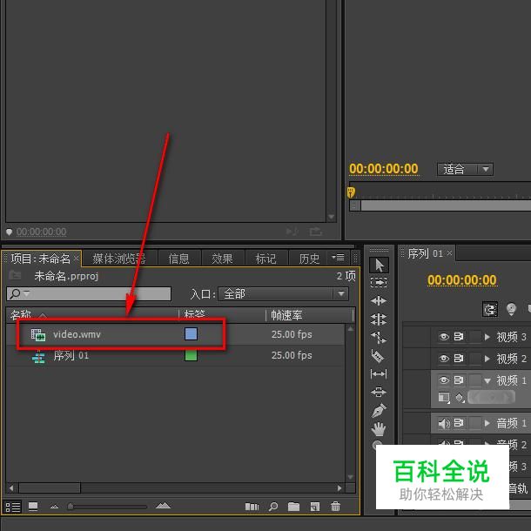Screen dimensions: 531x531
Task: Hide track 视频 2 with the eye
Action: (x=444, y=359)
